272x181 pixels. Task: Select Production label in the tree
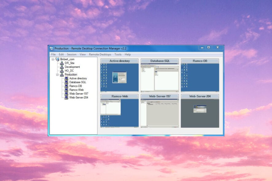click(71, 75)
